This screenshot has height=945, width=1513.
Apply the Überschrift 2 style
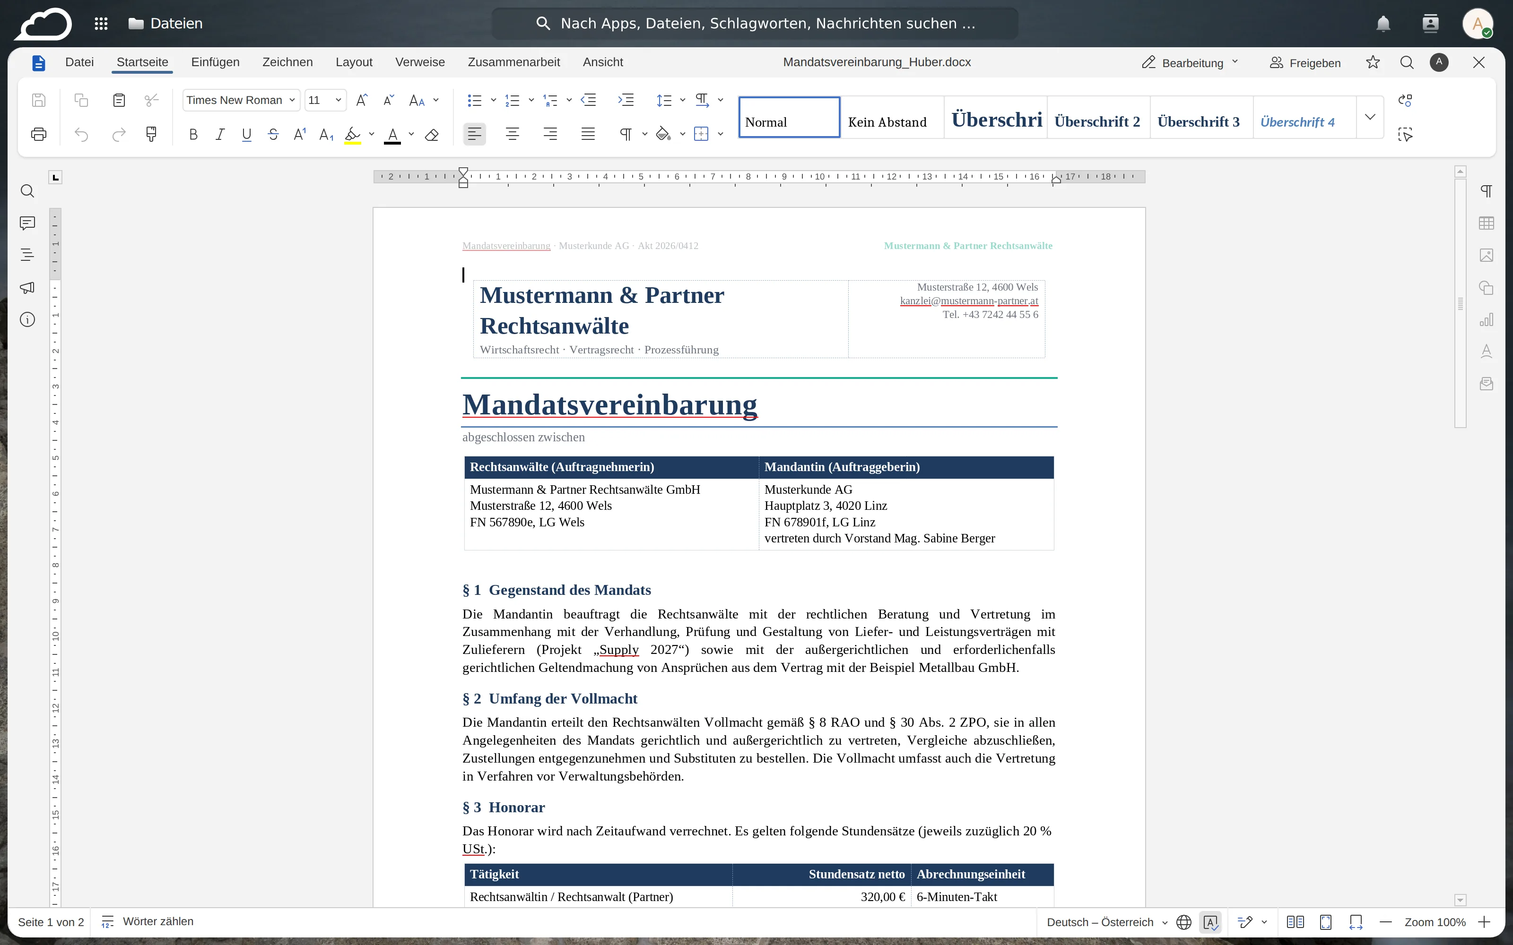(1098, 117)
